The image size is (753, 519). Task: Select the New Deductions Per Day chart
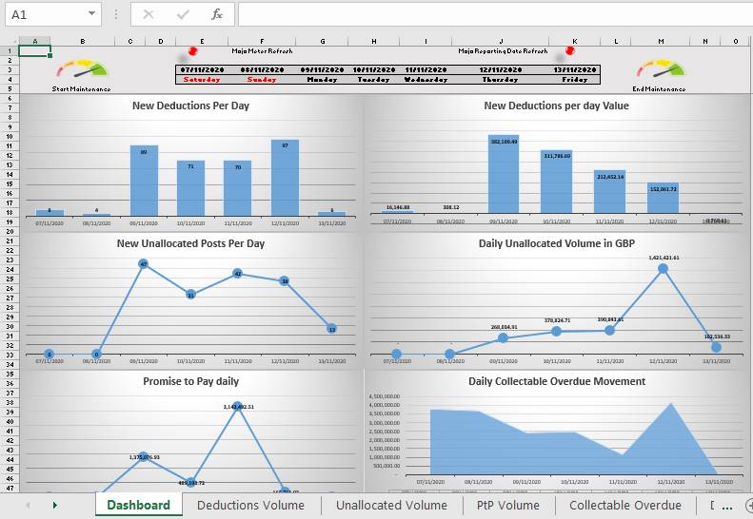pyautogui.click(x=190, y=162)
